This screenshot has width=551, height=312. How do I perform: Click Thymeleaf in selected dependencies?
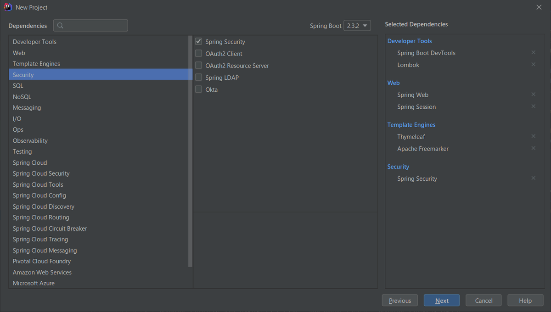411,136
